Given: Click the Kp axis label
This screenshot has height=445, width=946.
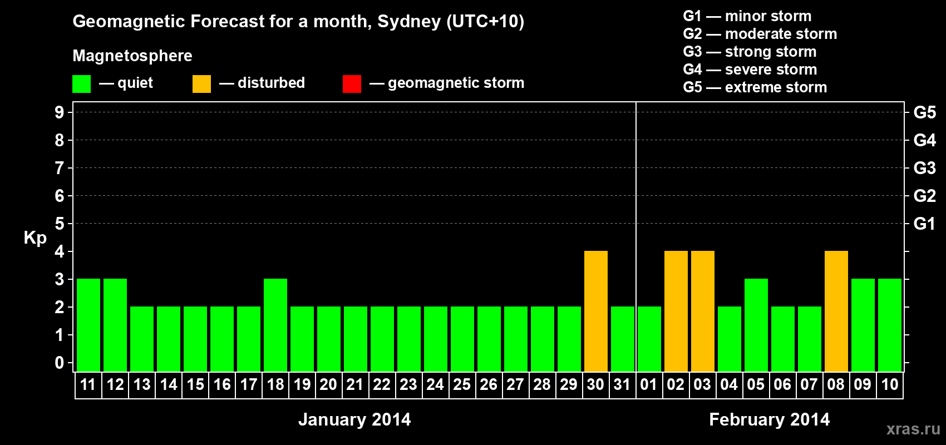Looking at the screenshot, I should tap(35, 238).
